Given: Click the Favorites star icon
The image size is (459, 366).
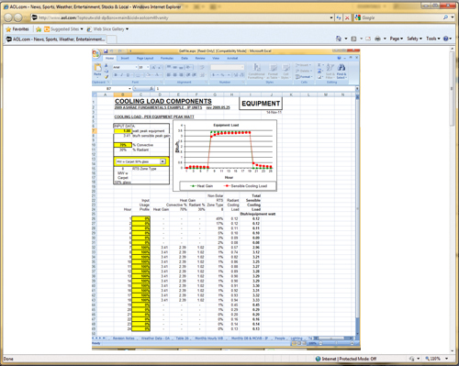Looking at the screenshot, I should point(8,29).
